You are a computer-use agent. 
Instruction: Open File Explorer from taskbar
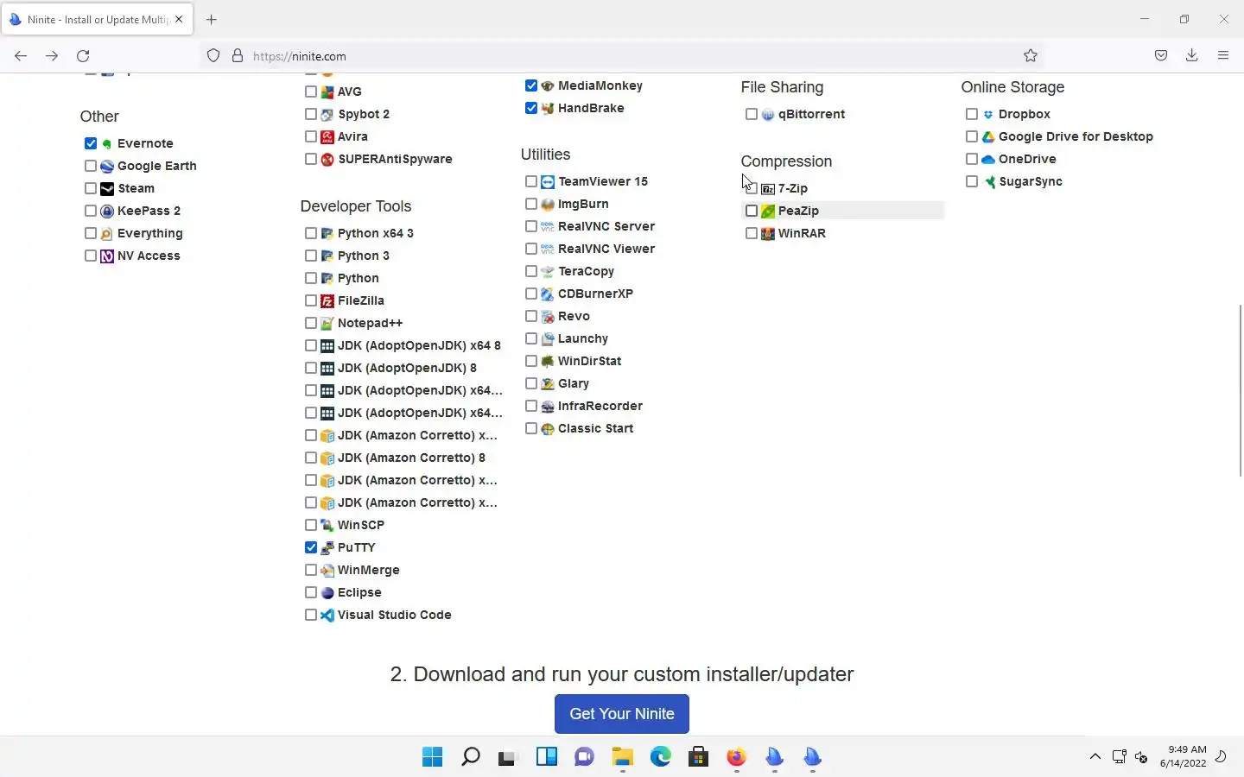(623, 757)
